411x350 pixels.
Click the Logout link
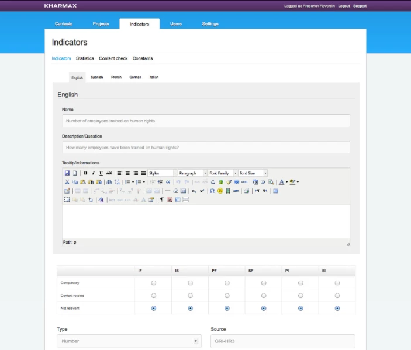click(x=344, y=6)
